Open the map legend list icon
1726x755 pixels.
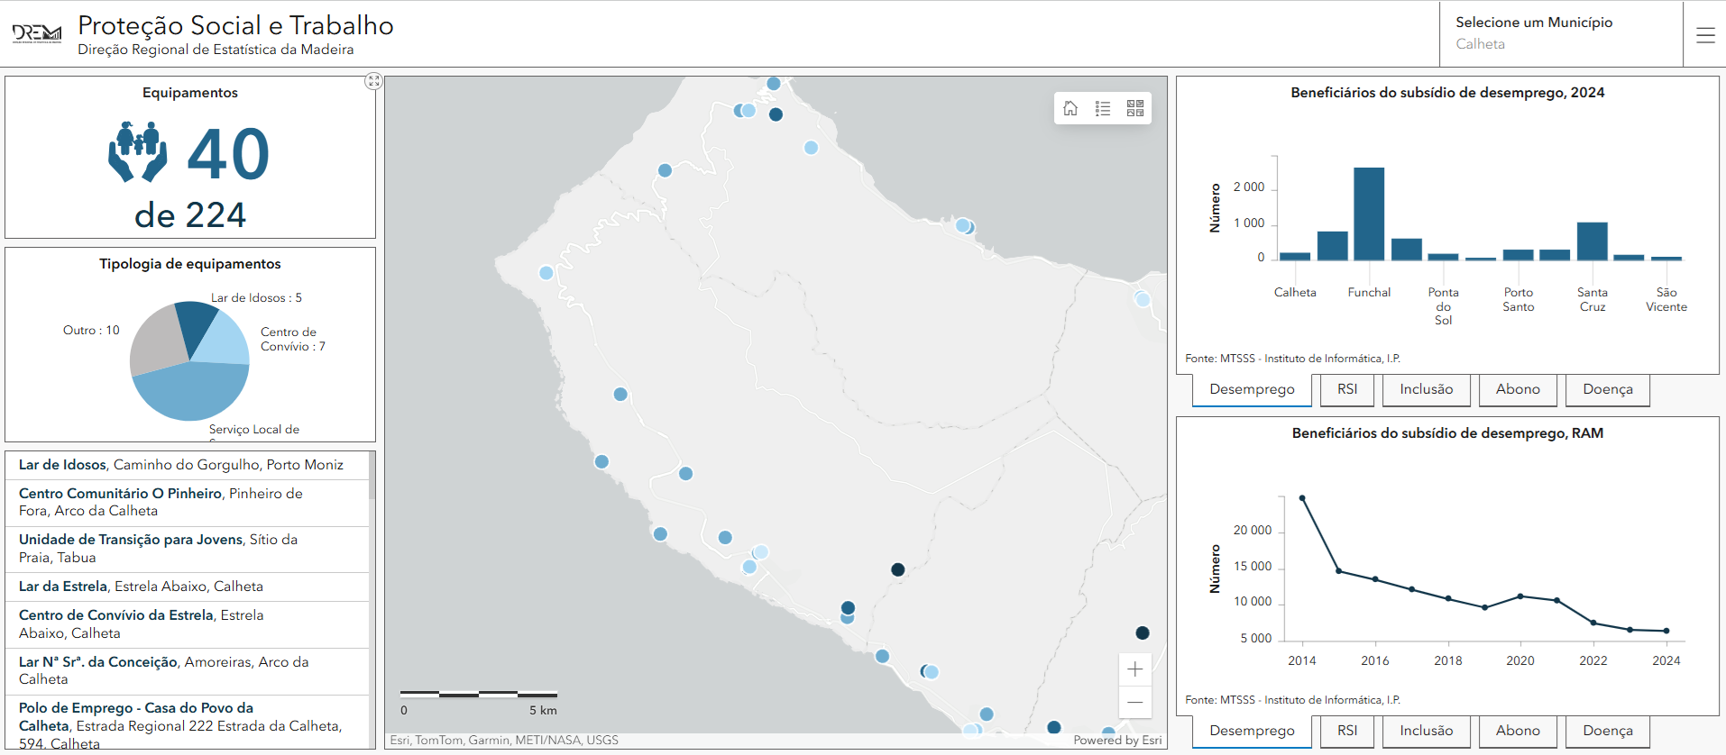click(x=1103, y=109)
